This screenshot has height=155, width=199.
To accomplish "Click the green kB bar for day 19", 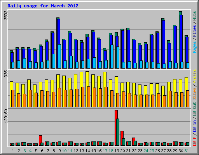I will 118,132.
